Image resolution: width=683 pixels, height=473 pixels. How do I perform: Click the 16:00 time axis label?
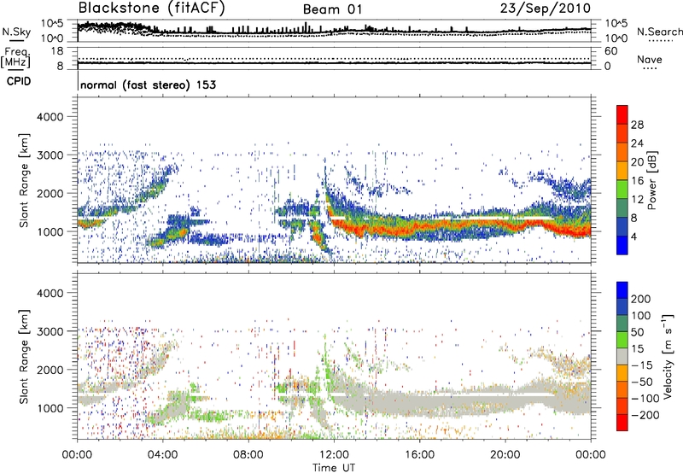(419, 455)
